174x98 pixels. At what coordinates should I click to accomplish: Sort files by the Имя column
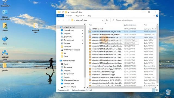click(91, 25)
